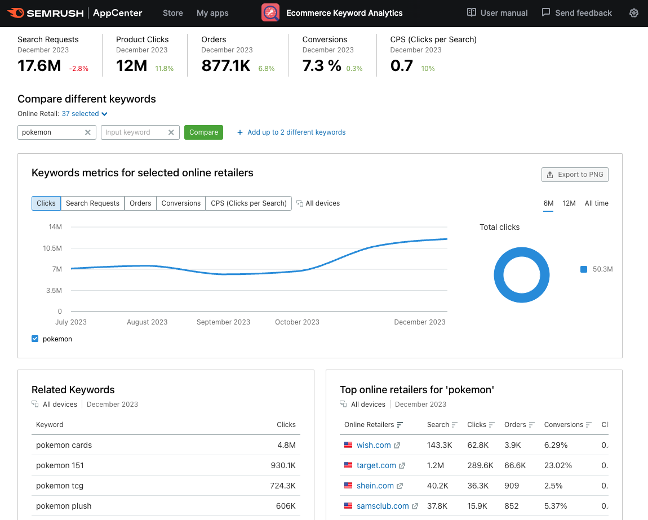Click the Compare button

tap(203, 132)
